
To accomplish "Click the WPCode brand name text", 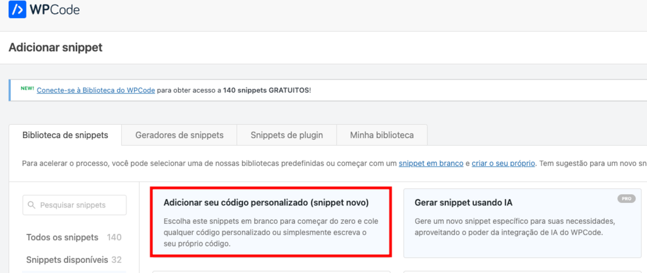I will point(55,9).
